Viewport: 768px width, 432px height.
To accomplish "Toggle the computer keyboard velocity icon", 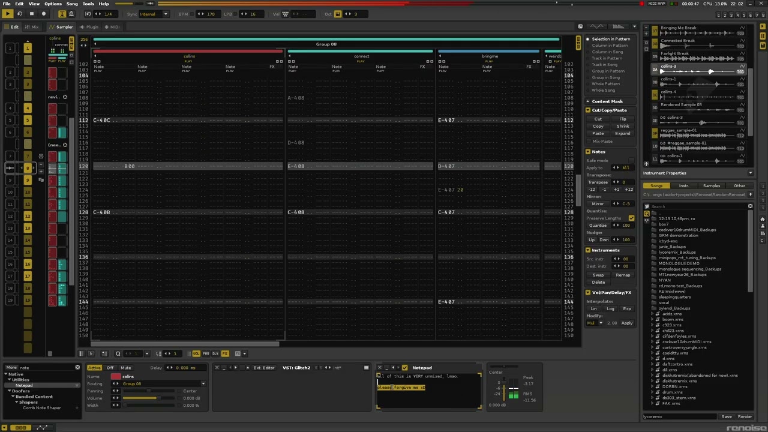I will click(x=286, y=14).
